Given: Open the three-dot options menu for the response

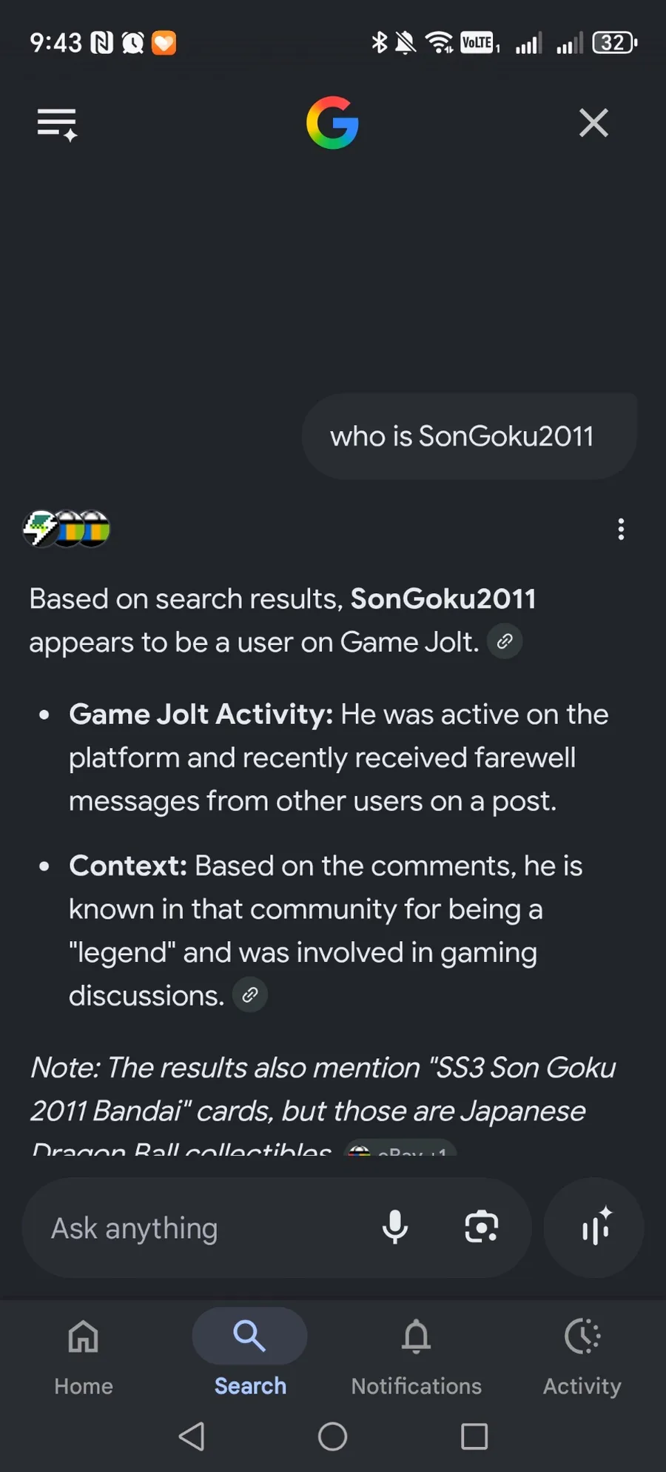Looking at the screenshot, I should pos(621,529).
